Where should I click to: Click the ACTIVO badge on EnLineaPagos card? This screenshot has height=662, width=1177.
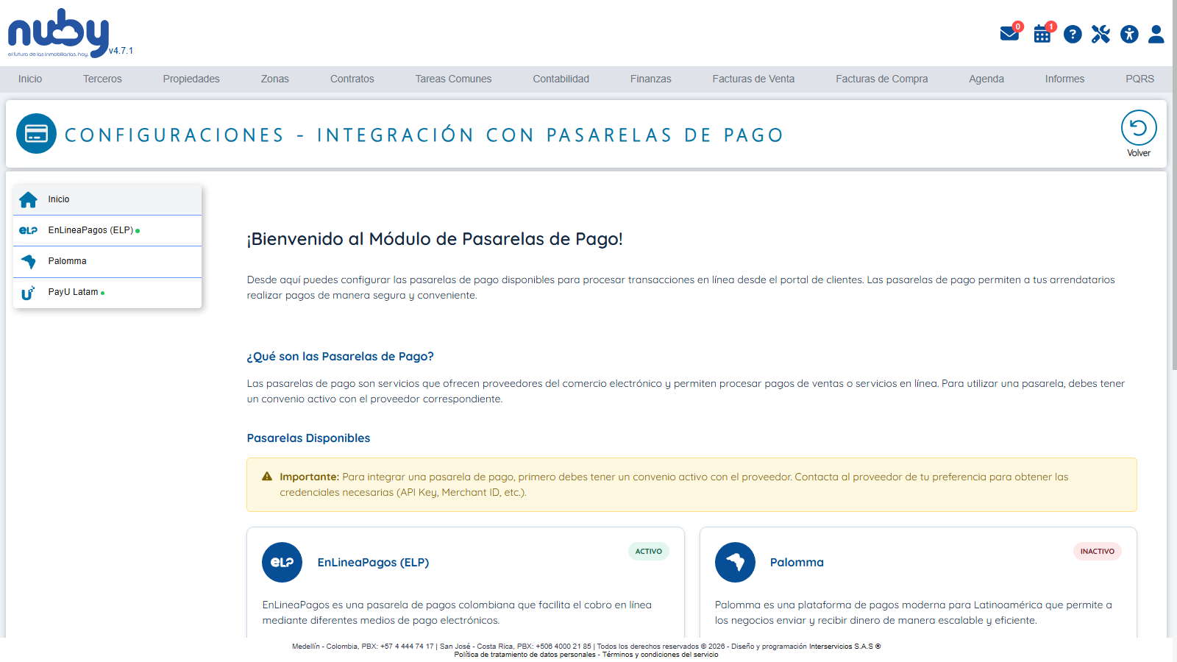click(649, 551)
